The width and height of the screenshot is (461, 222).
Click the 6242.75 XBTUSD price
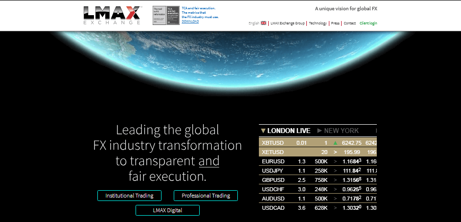352,143
